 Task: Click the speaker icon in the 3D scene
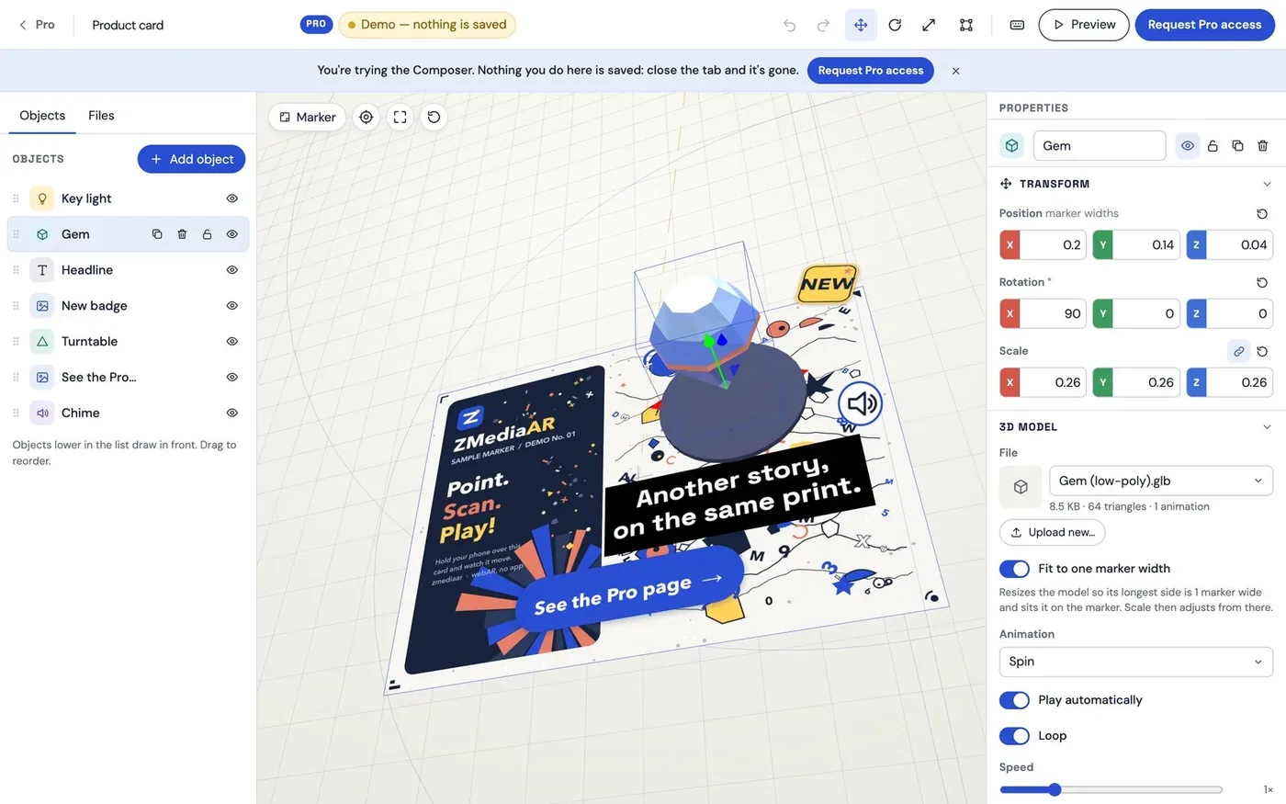[862, 402]
